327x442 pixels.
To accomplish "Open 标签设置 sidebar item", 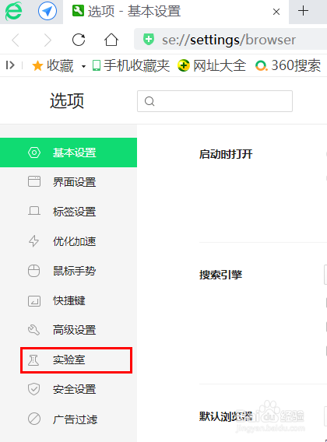I will click(x=69, y=212).
